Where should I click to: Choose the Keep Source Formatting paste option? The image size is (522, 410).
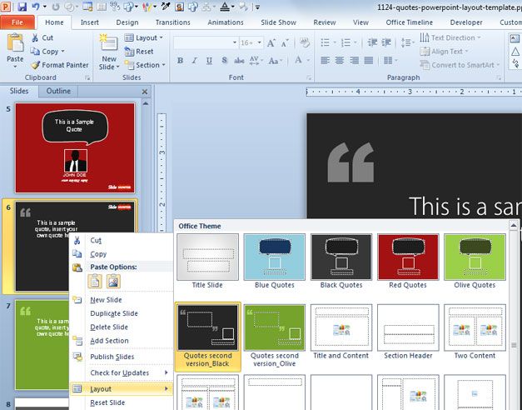coord(95,281)
